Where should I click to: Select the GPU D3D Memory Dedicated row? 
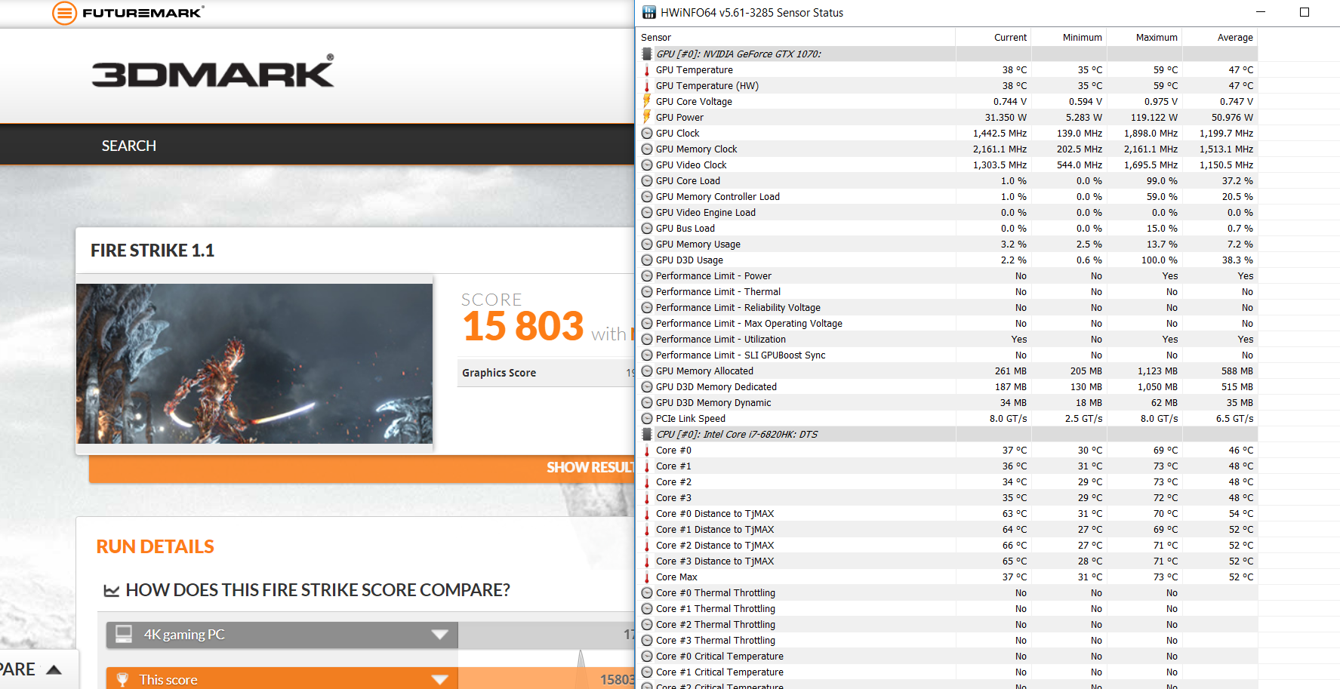948,386
